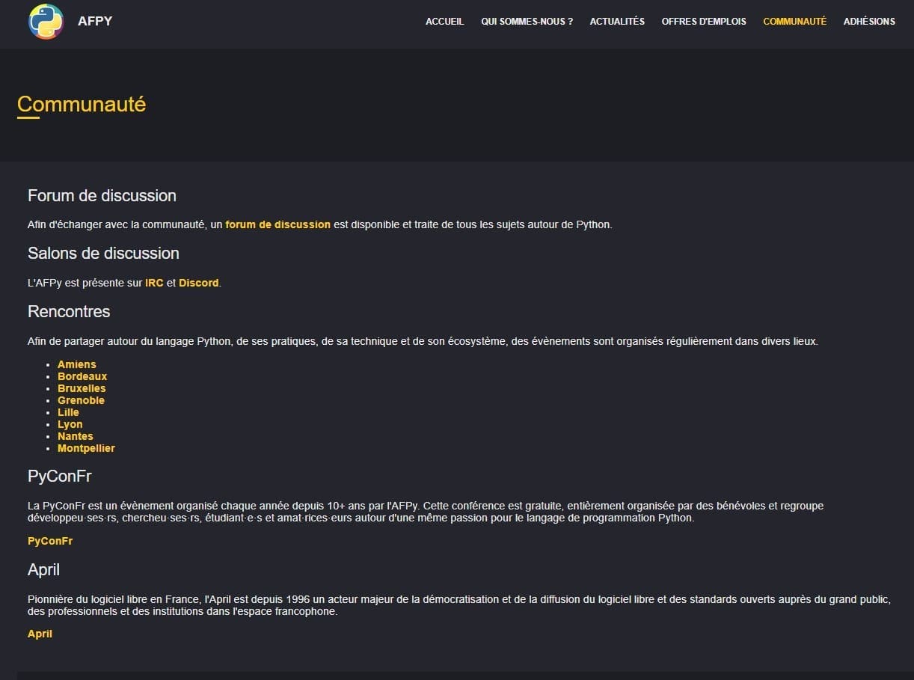Click the AFPY Python logo icon
Viewport: 914px width, 680px height.
pos(46,22)
